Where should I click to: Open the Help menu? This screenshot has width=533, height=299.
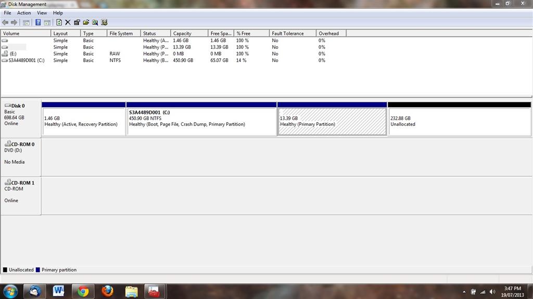58,13
